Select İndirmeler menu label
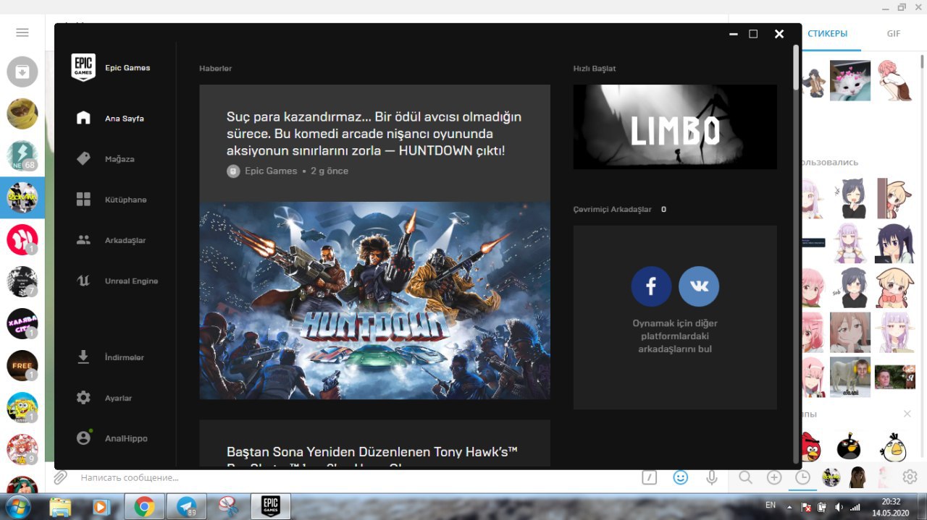 (125, 358)
